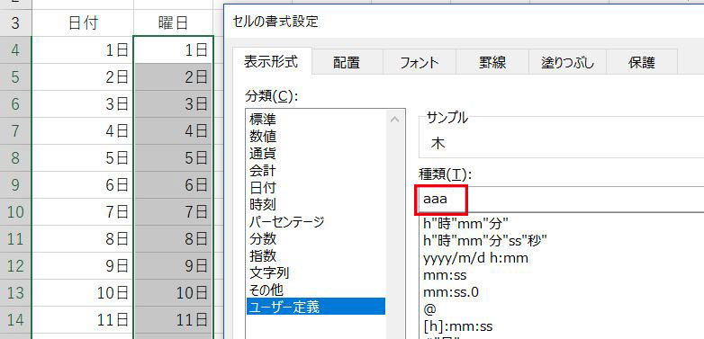Click 曜日 column cell showing 1日
The image size is (704, 339).
pyautogui.click(x=174, y=49)
